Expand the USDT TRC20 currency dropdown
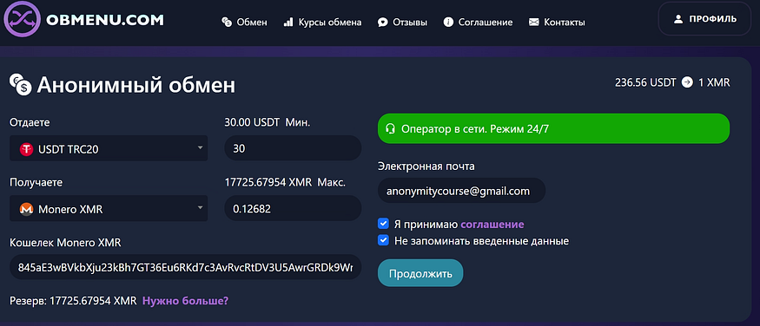The height and width of the screenshot is (326, 760). point(109,148)
